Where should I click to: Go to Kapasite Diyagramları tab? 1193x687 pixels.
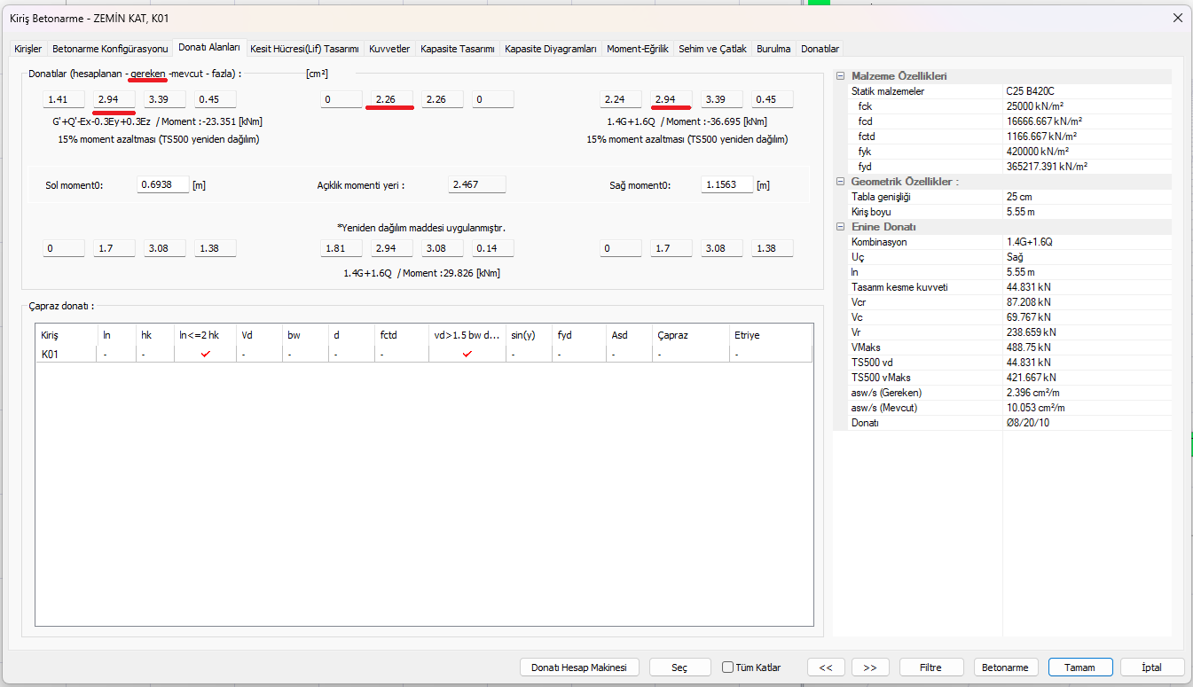point(551,49)
